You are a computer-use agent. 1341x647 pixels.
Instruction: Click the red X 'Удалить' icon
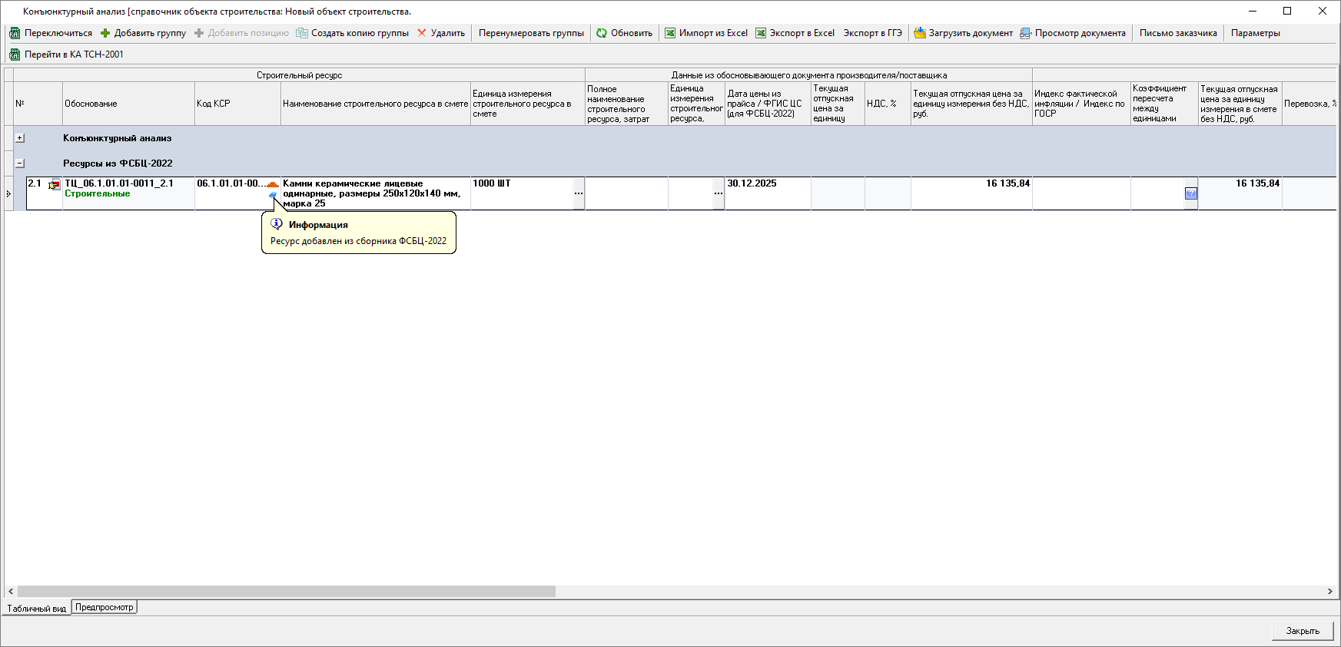[x=422, y=33]
